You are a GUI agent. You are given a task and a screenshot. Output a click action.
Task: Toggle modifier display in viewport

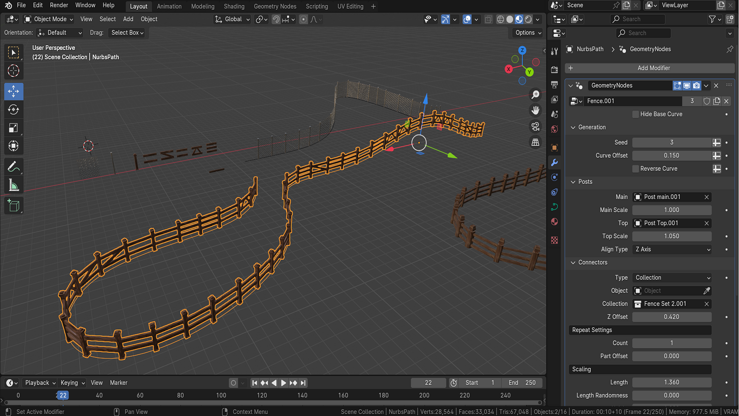click(687, 86)
